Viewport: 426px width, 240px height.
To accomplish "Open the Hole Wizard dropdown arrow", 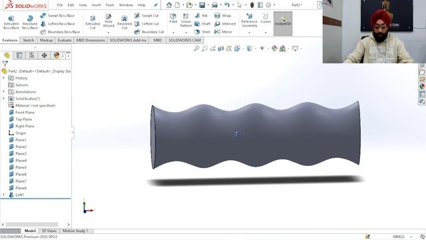I will (x=108, y=33).
